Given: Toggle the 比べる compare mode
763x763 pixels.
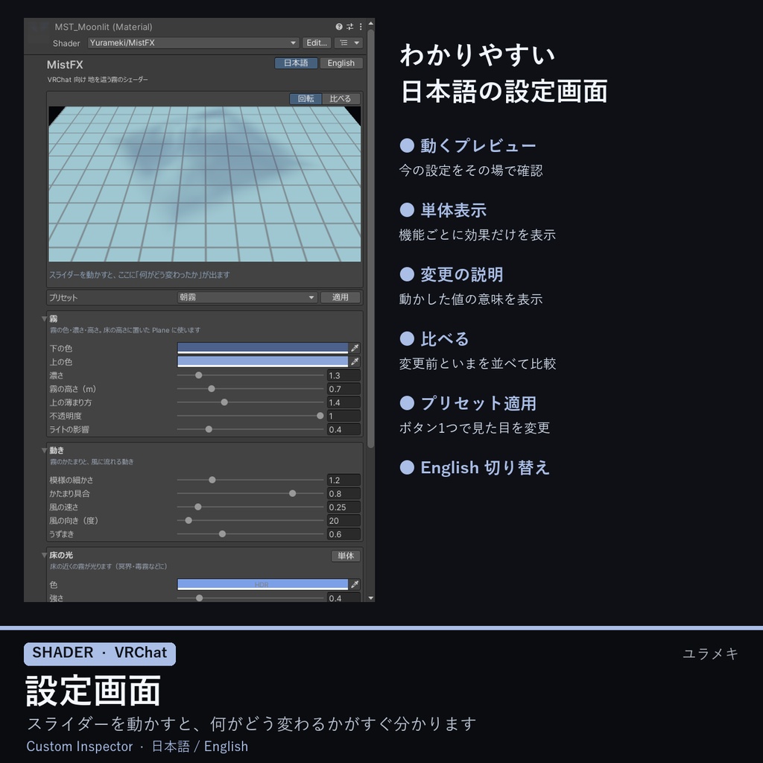Looking at the screenshot, I should (340, 99).
